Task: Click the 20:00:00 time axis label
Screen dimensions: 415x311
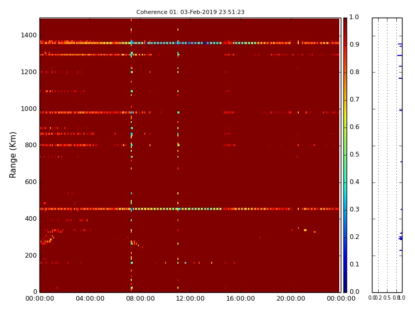Action: [x=291, y=299]
